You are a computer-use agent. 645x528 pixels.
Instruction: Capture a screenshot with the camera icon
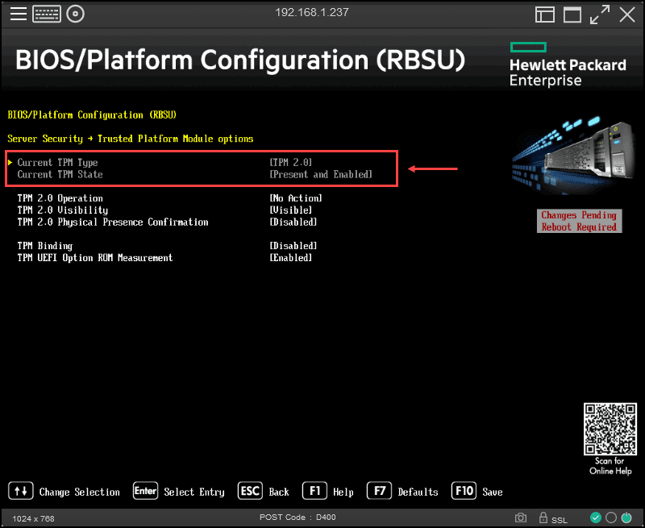[521, 518]
